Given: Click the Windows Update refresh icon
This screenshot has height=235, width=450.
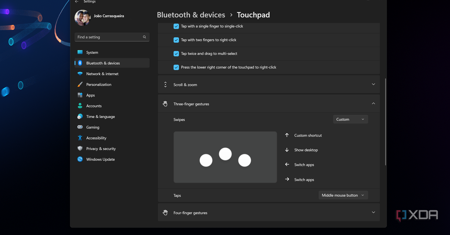Looking at the screenshot, I should click(x=80, y=159).
